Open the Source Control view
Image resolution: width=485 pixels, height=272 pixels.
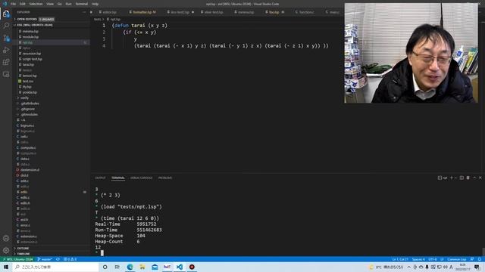tap(6, 38)
